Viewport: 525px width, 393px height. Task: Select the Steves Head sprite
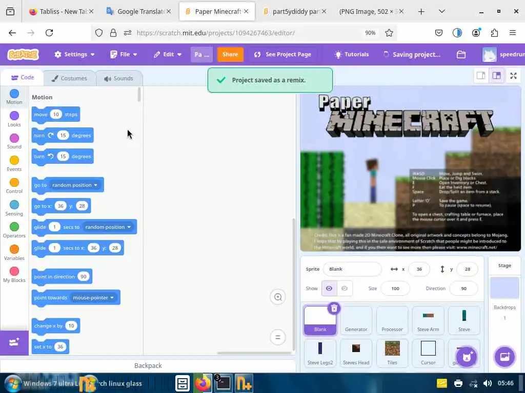coord(356,353)
